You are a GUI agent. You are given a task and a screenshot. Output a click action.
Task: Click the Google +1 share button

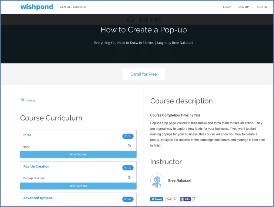click(x=169, y=199)
